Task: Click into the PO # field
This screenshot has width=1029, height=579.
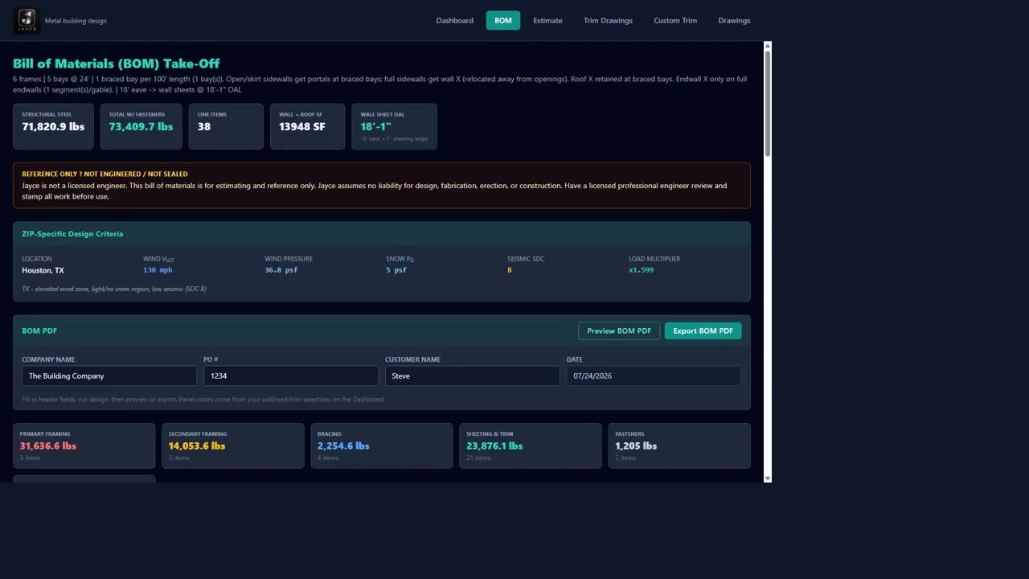Action: click(291, 376)
